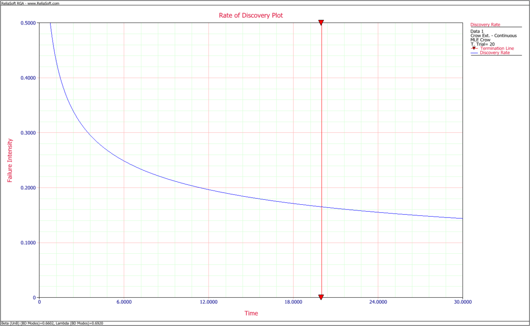Select the 'Time' x-axis label
This screenshot has width=530, height=326.
(251, 313)
